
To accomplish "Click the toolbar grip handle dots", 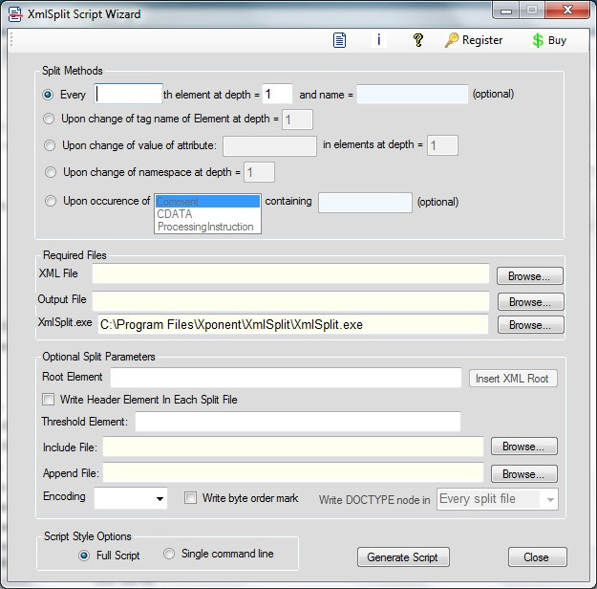I will 11,39.
